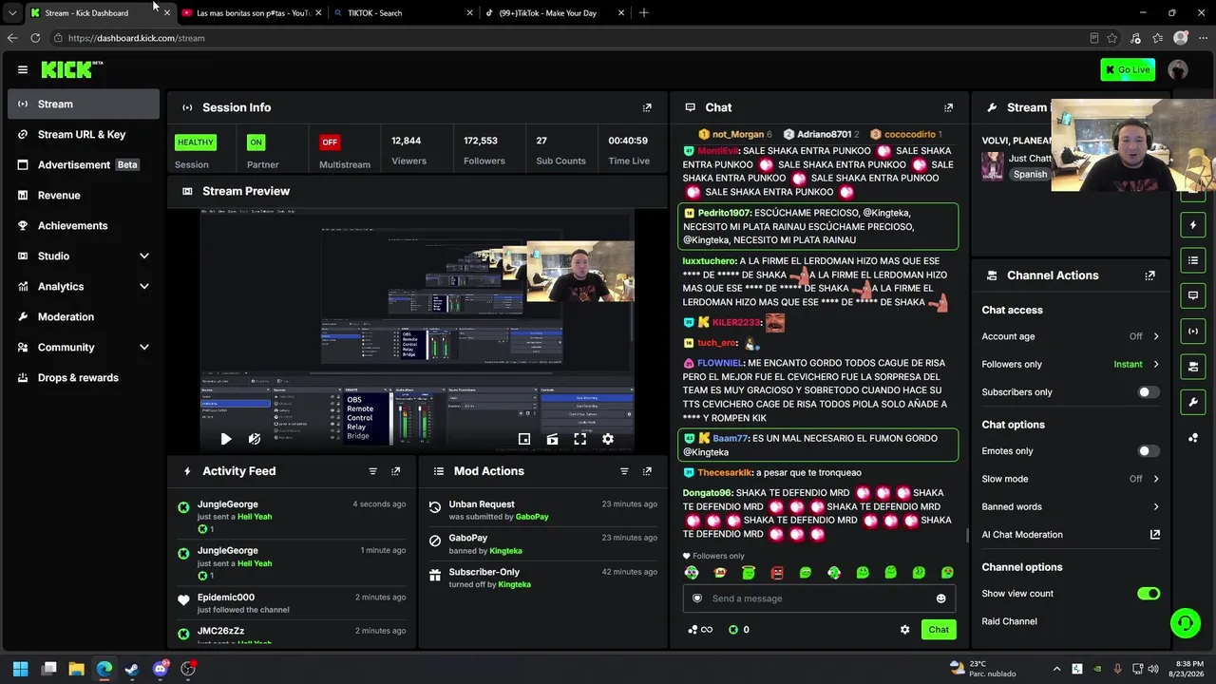Open the browser tab list dropdown
The image size is (1216, 684).
point(11,12)
